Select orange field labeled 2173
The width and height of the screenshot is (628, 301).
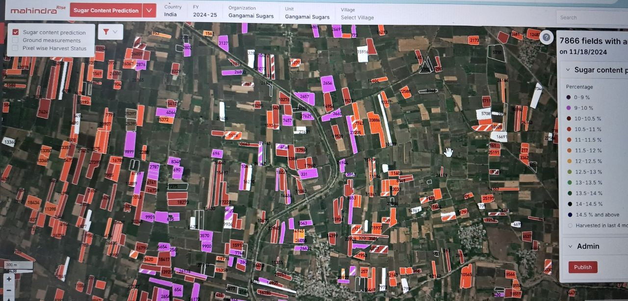[473, 40]
